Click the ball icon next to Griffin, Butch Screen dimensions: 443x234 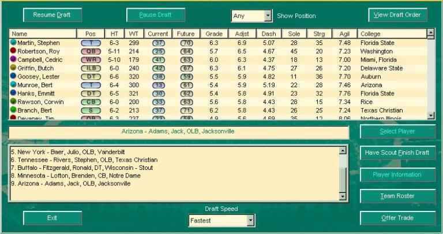pyautogui.click(x=13, y=68)
